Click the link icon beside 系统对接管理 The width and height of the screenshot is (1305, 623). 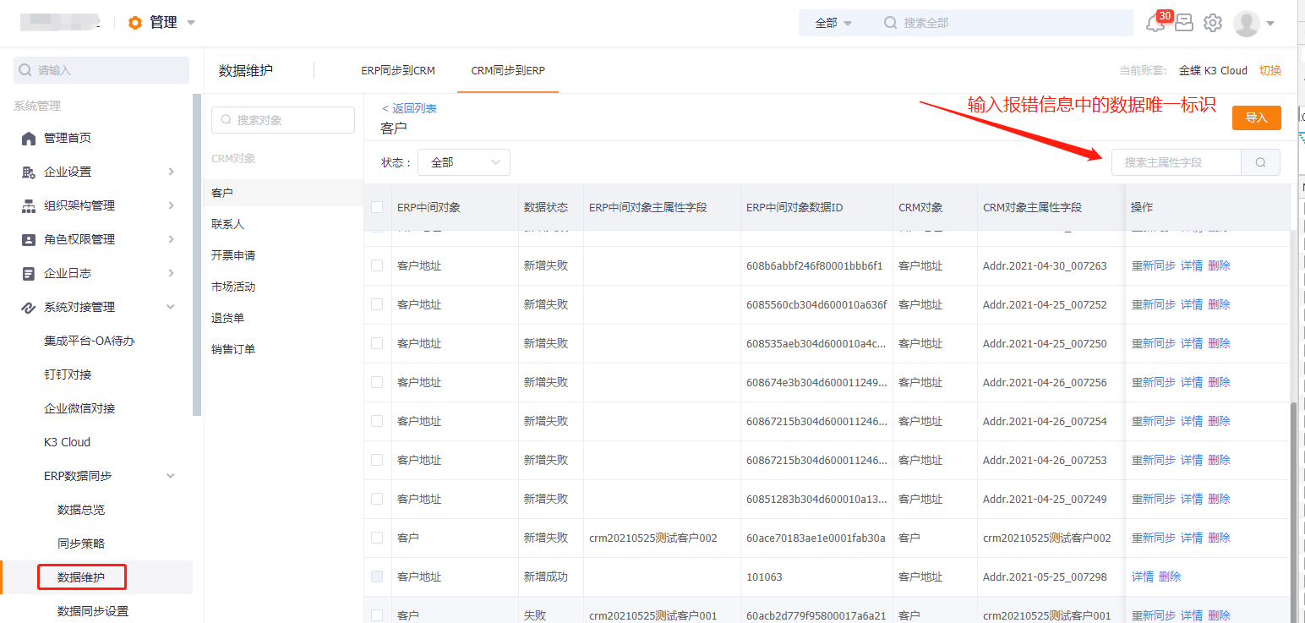pyautogui.click(x=29, y=307)
